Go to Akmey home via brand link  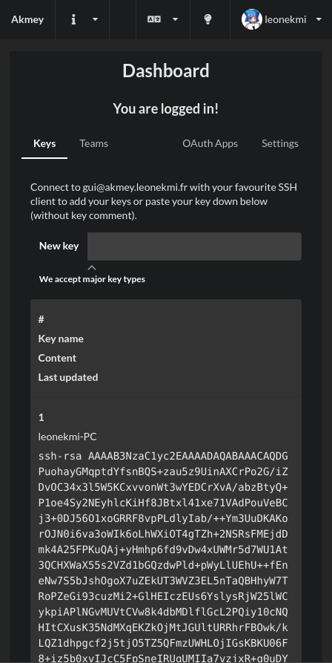27,19
